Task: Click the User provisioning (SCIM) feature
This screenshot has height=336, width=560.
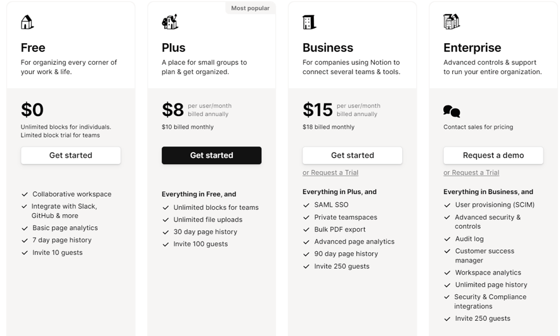Action: coord(495,205)
